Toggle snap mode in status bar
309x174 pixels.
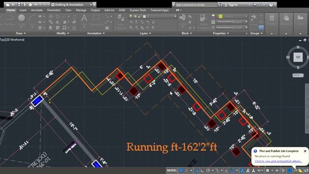tap(187, 171)
